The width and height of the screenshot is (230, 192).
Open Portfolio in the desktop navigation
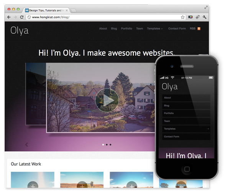tap(127, 29)
